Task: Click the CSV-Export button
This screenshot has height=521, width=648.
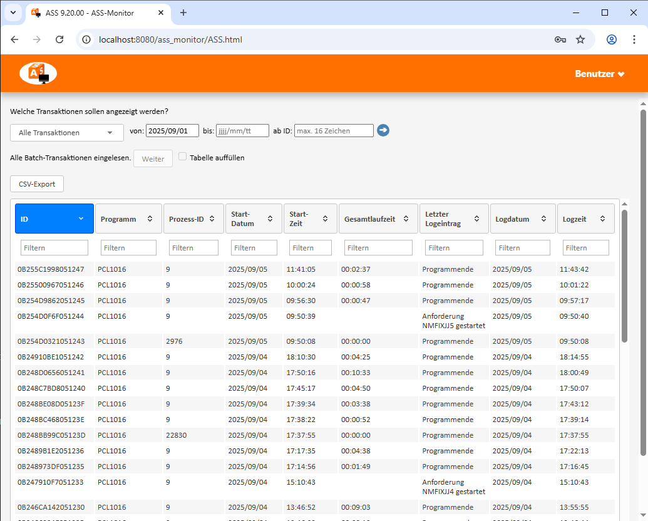Action: tap(37, 184)
